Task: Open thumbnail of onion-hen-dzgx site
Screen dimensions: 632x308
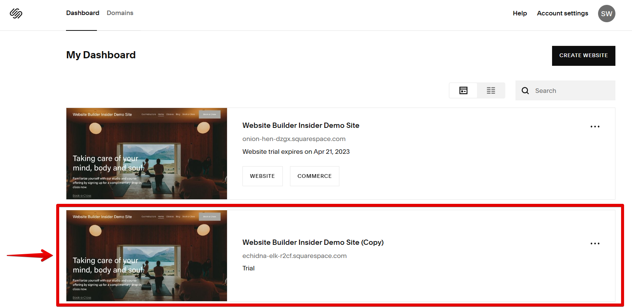Action: point(147,154)
